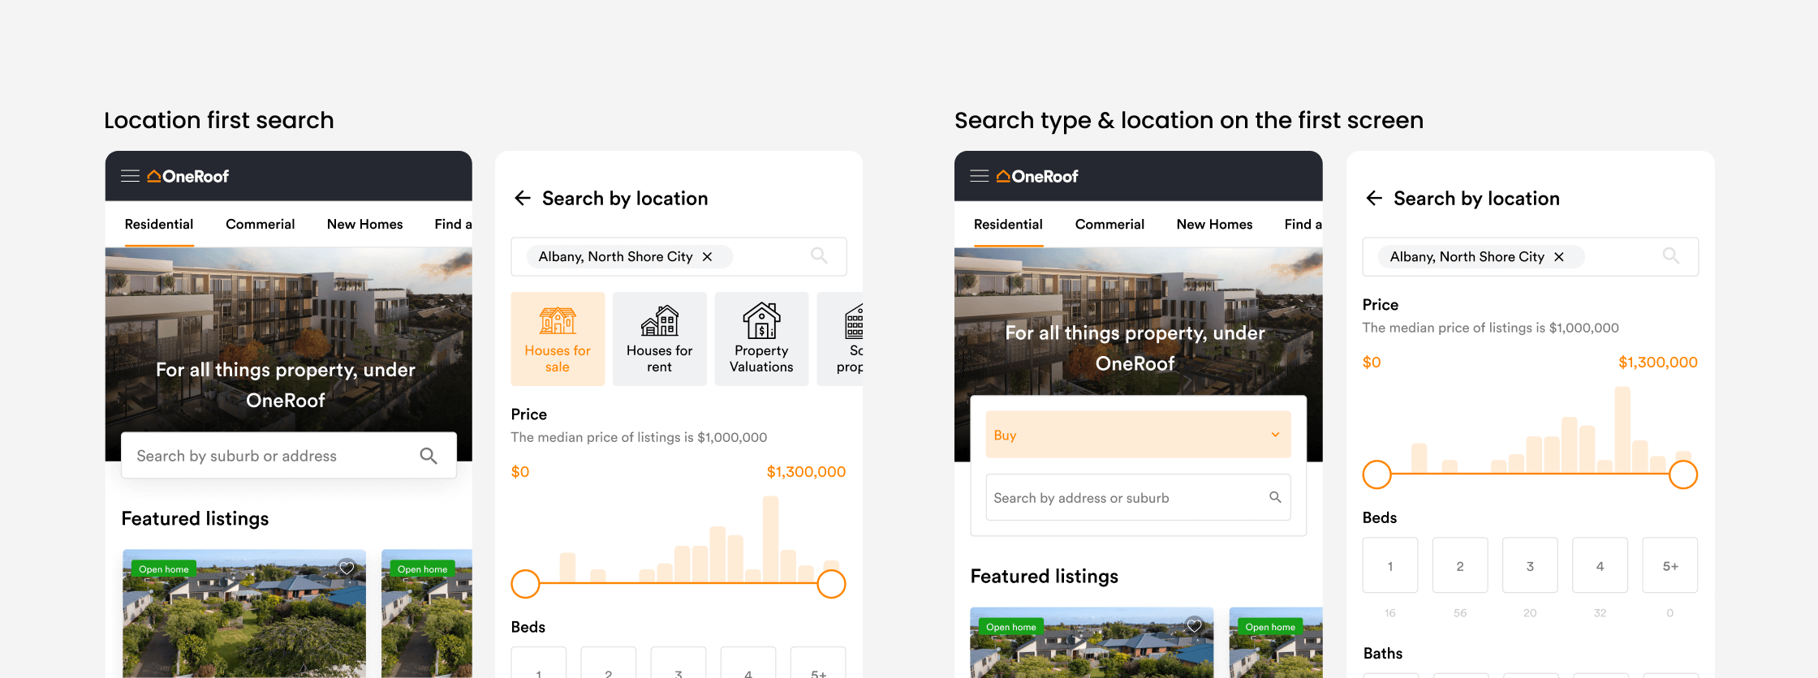Open Residential tab in Location first search design
Screen dimensions: 1818x678
(159, 224)
